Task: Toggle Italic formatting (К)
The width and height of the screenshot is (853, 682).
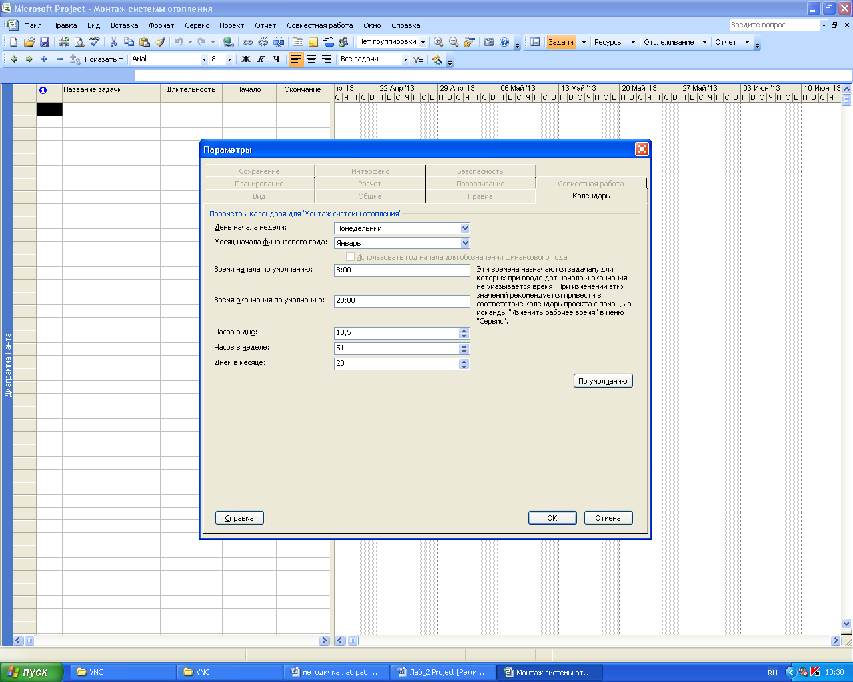Action: [x=261, y=59]
